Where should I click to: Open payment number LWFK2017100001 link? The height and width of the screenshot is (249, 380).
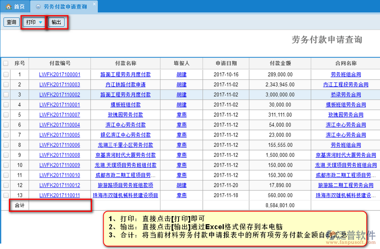[60, 74]
